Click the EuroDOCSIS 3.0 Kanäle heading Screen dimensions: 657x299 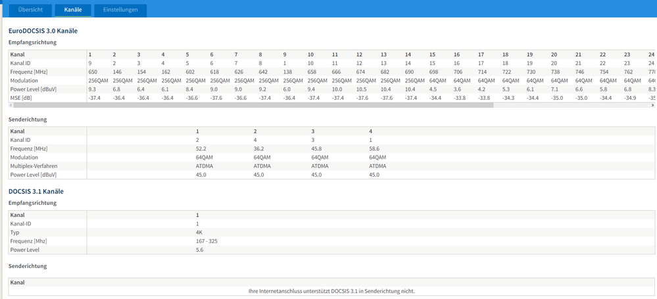coord(43,31)
